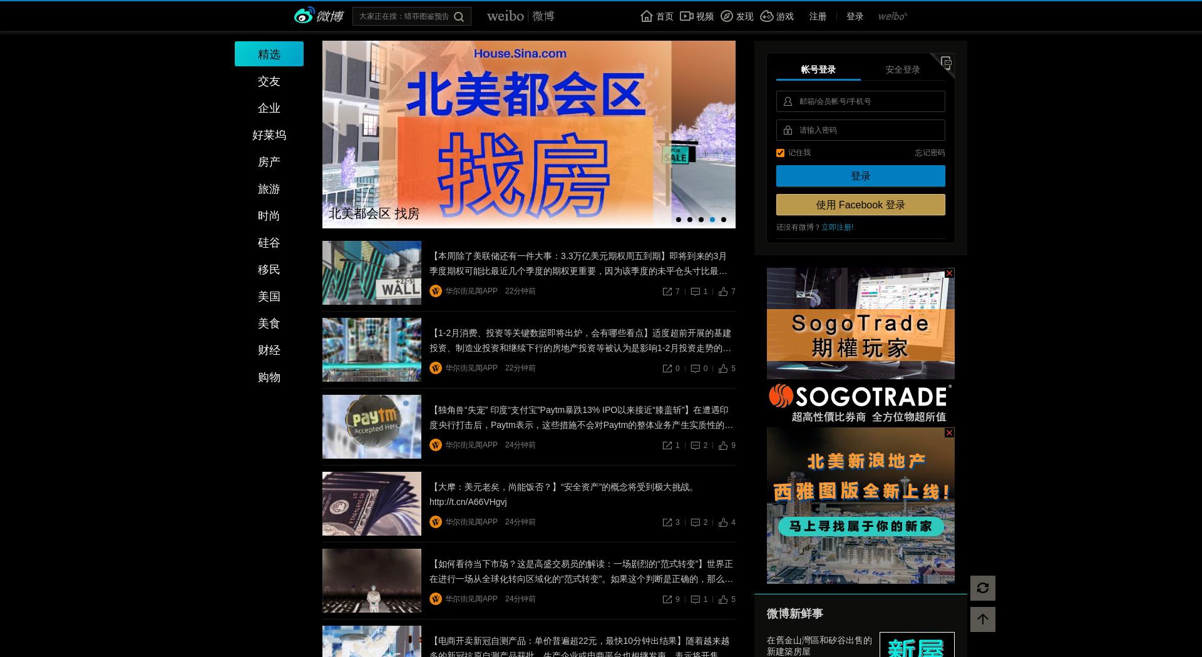Click repost icon on 1-2月消费 post
This screenshot has height=657, width=1202.
(667, 369)
